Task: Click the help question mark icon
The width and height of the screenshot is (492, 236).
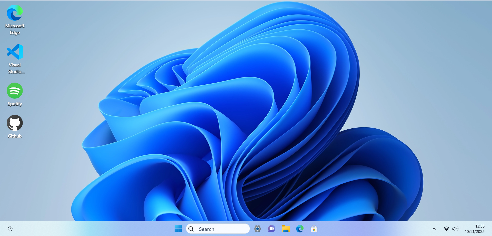Action: click(x=10, y=229)
